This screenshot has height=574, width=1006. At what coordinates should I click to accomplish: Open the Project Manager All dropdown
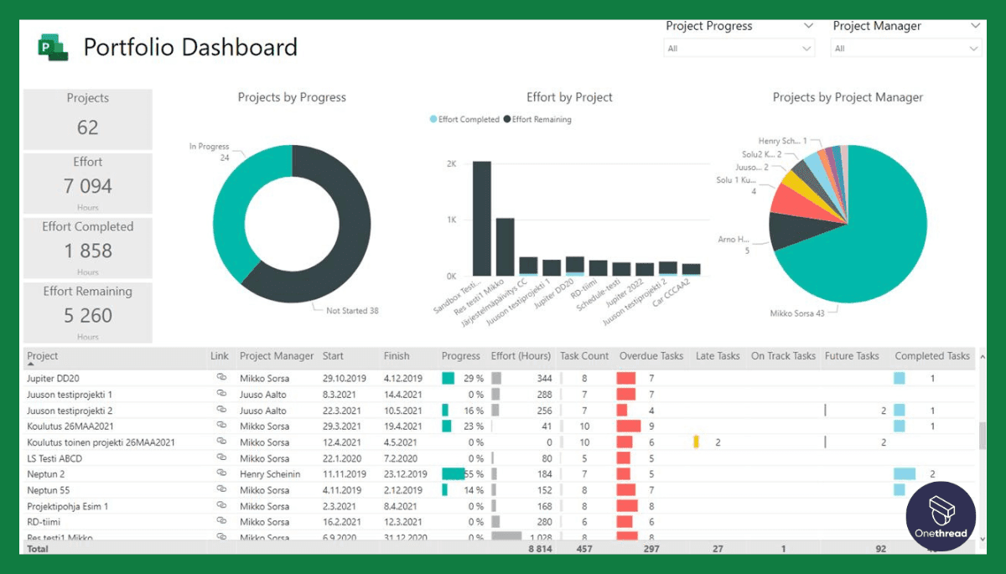[x=905, y=48]
